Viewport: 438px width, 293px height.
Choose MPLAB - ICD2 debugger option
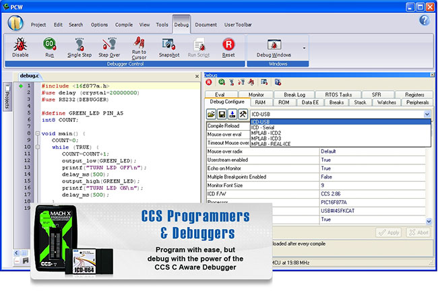[x=340, y=133]
